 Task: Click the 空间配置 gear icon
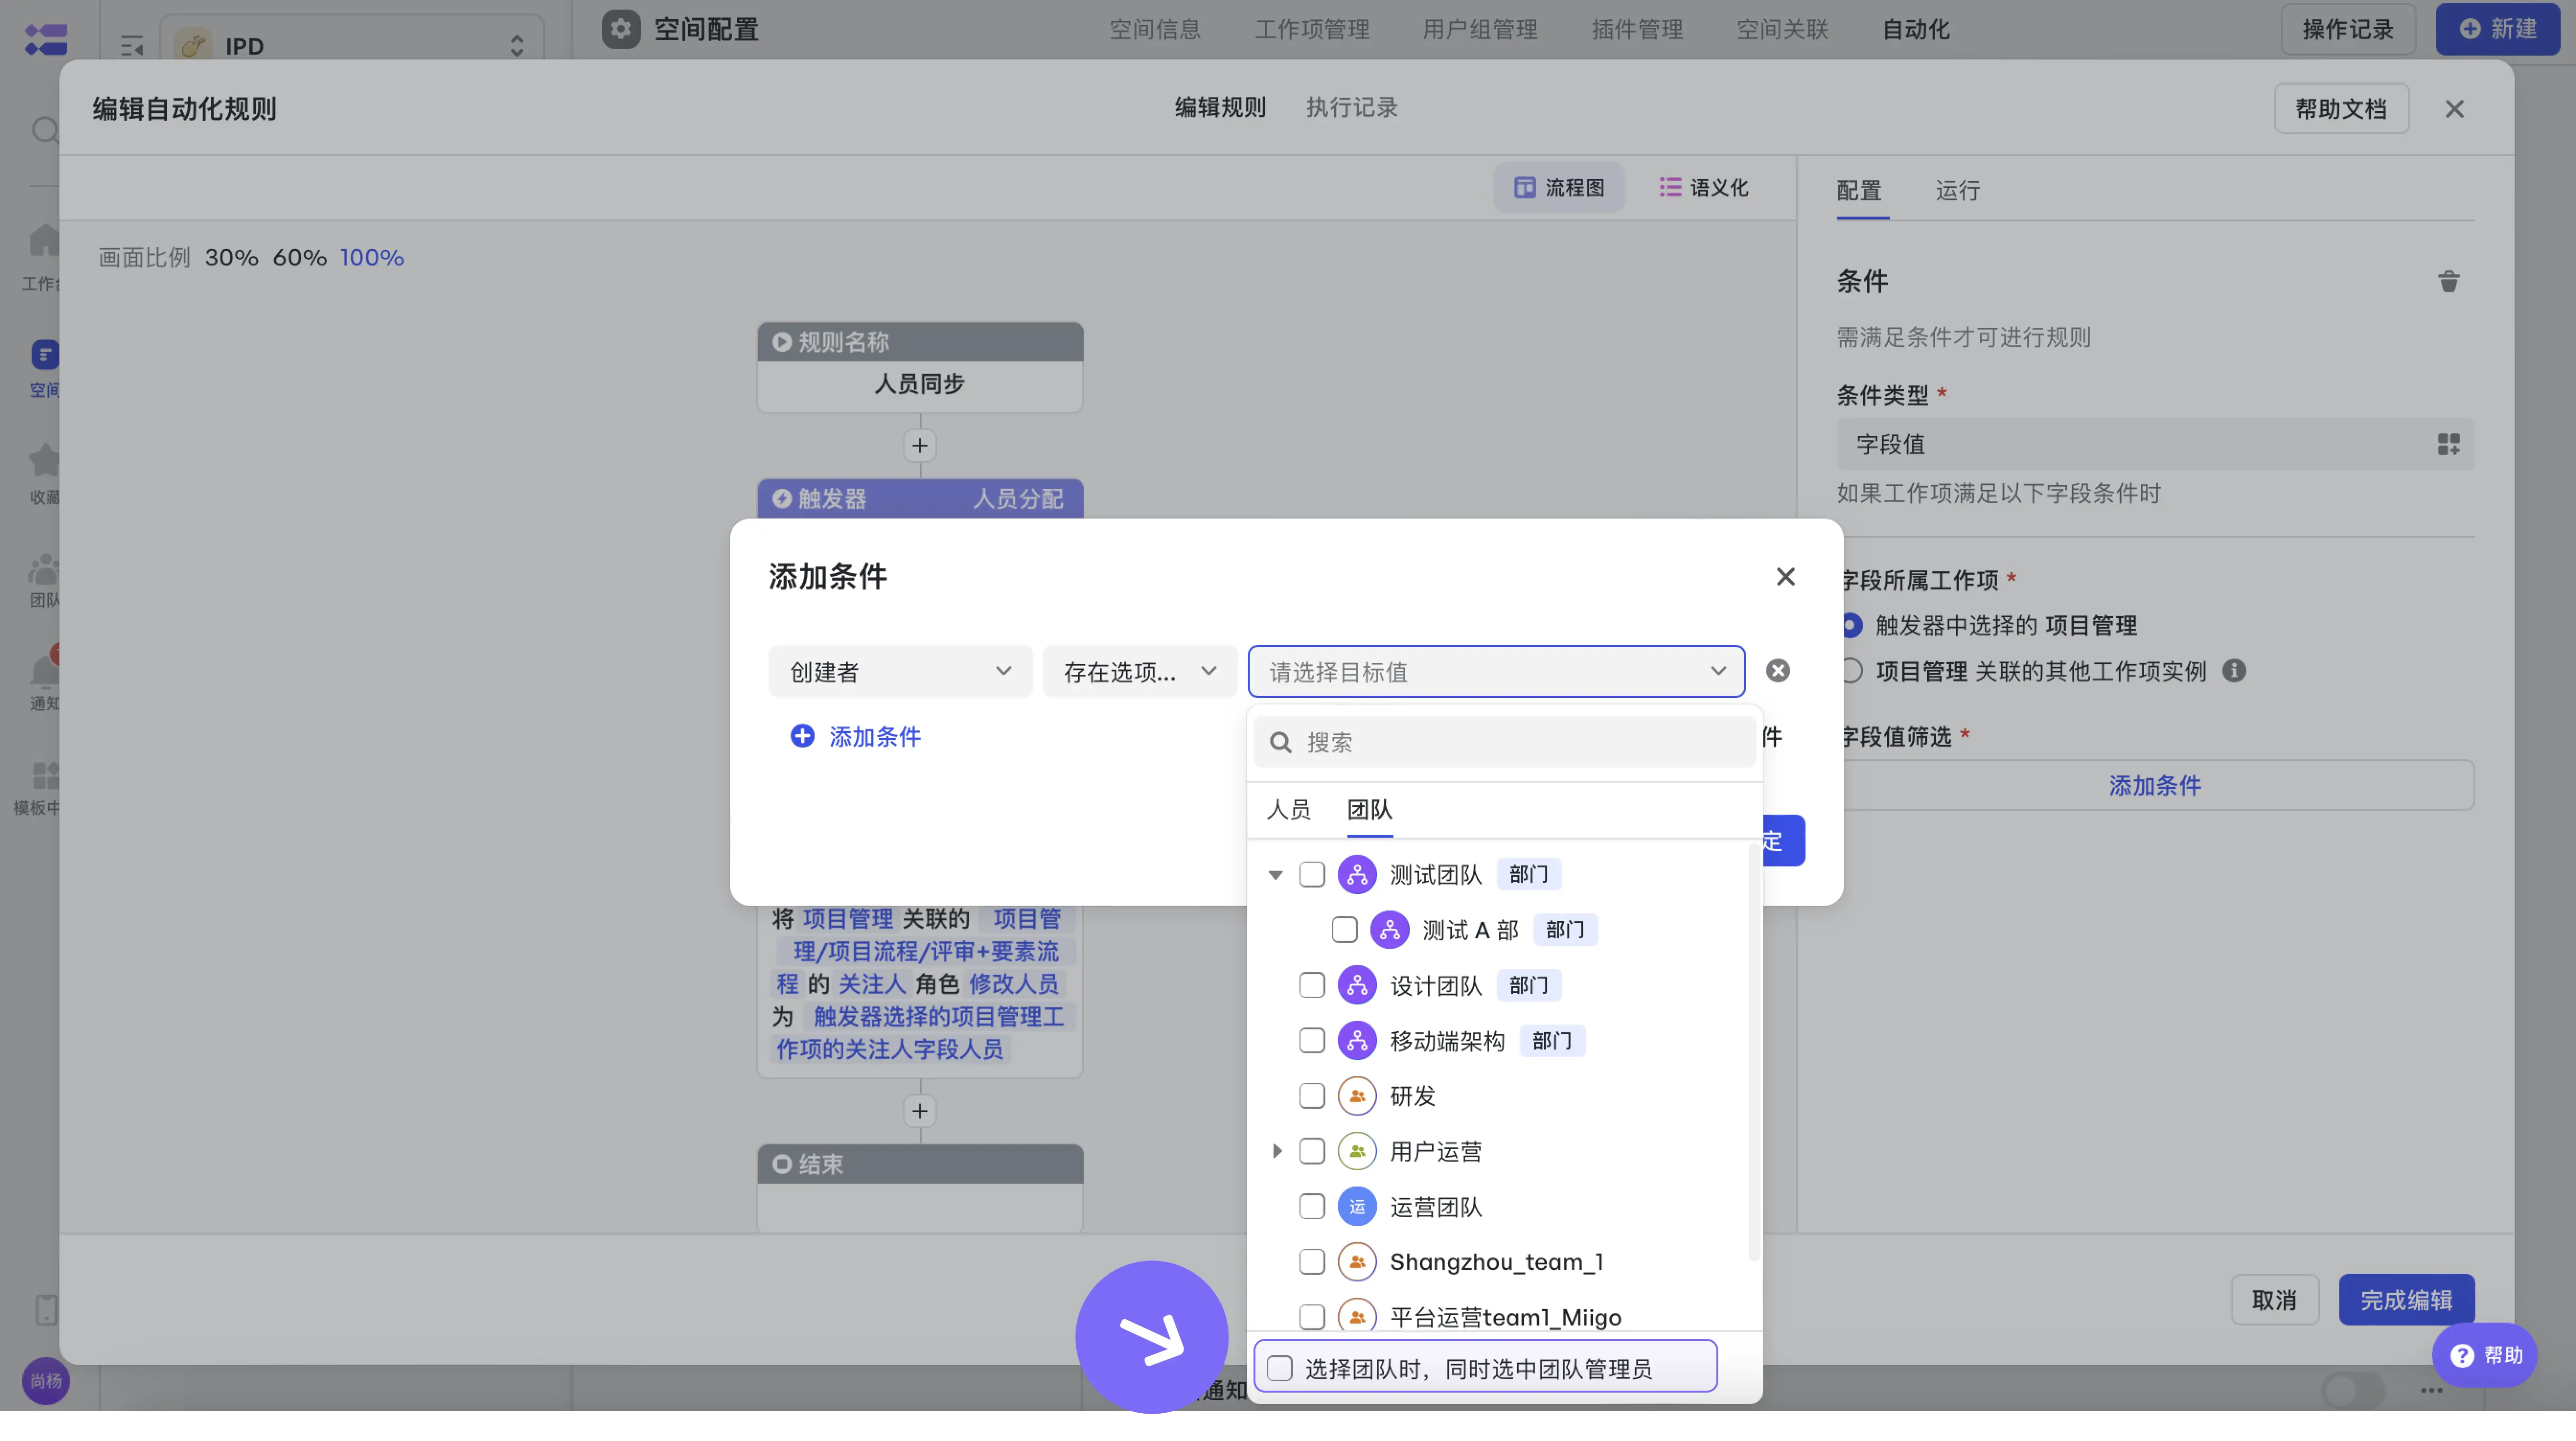621,29
